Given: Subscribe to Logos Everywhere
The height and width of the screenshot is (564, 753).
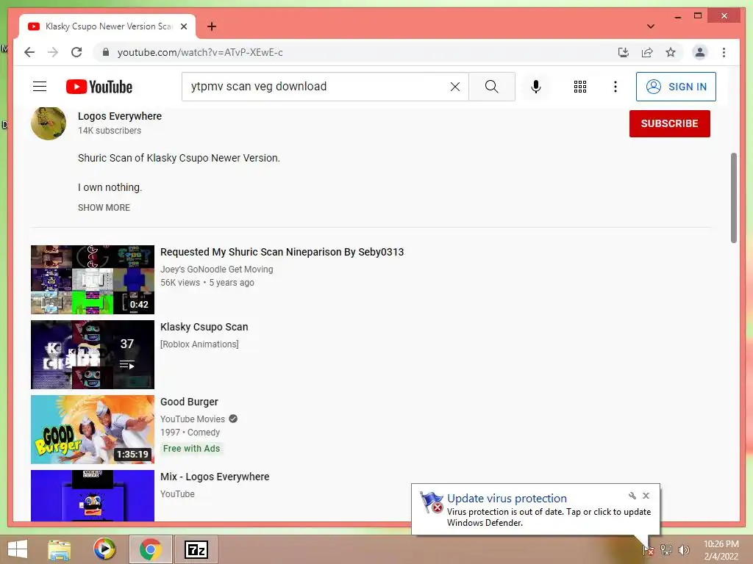Looking at the screenshot, I should [x=669, y=123].
